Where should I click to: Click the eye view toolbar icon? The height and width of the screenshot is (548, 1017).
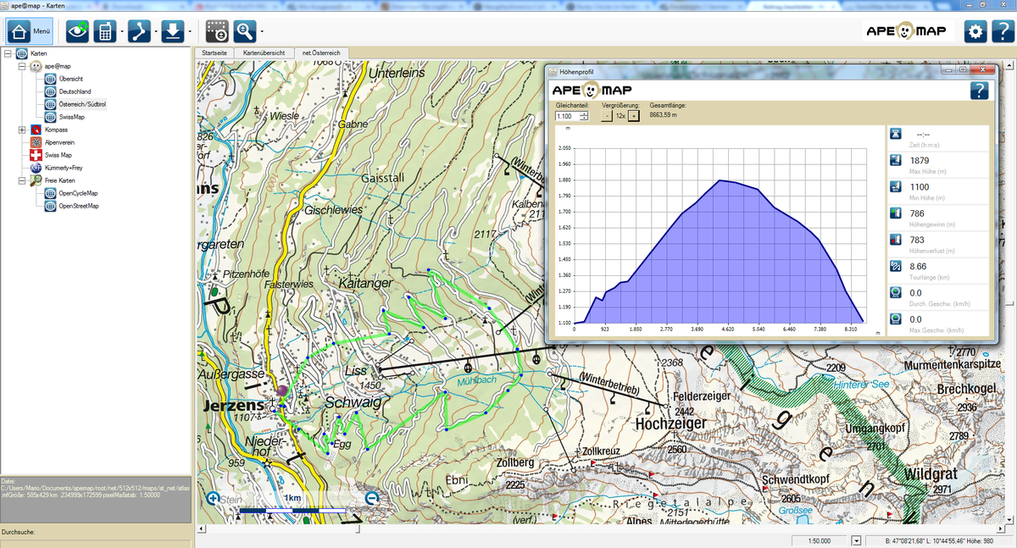pos(78,32)
